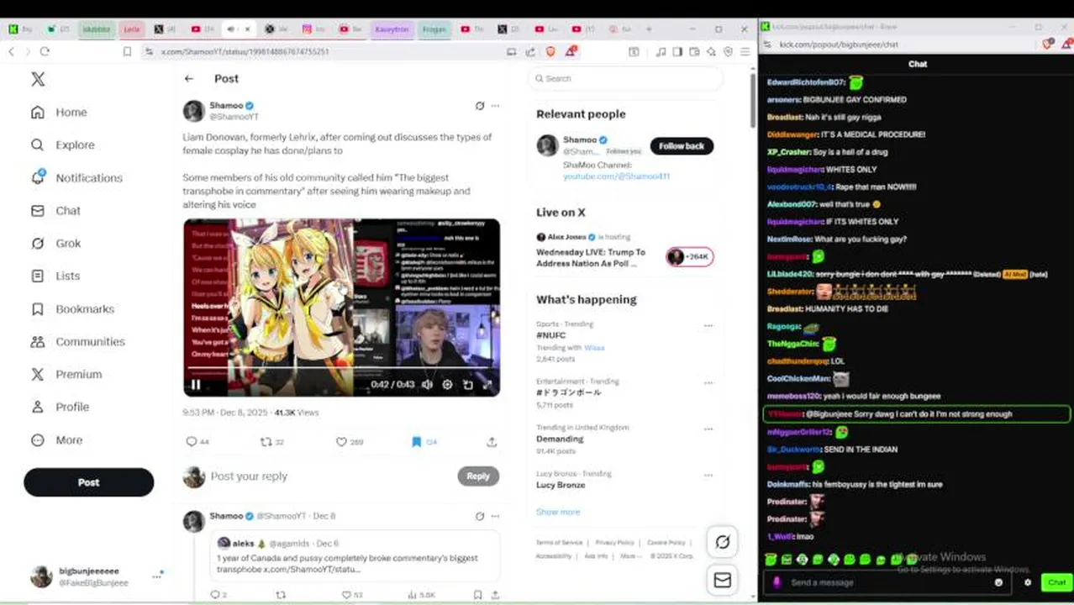This screenshot has width=1074, height=605.
Task: Switch to the Kaceytron browser tab
Action: pos(391,29)
